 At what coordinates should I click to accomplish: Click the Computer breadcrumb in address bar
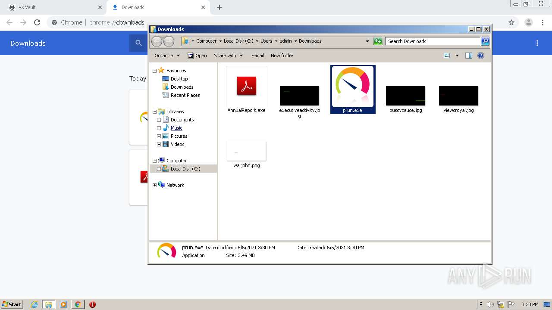(x=207, y=41)
